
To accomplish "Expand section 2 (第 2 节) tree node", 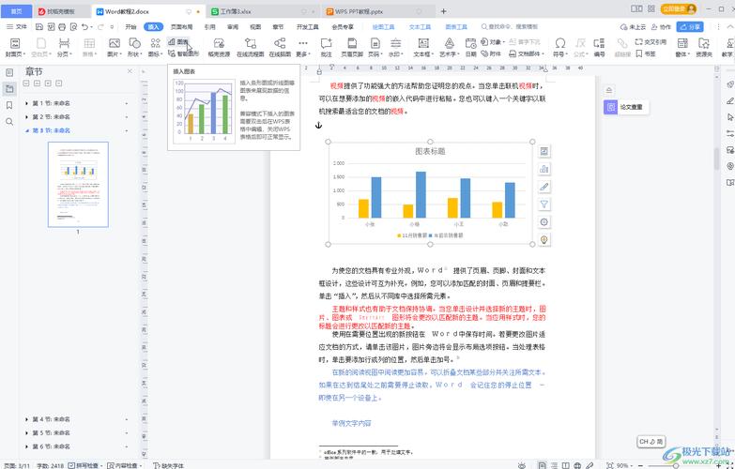I will 26,116.
